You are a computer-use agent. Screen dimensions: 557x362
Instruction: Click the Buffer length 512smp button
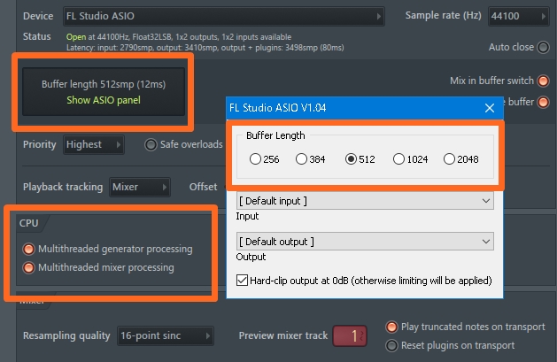click(x=104, y=91)
